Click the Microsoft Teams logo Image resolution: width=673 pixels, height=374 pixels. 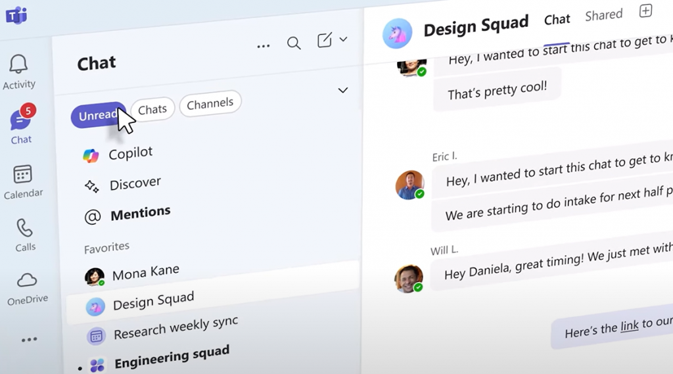(16, 16)
